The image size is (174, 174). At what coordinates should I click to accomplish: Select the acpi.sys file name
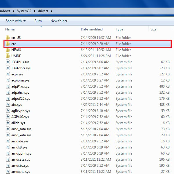point(17,74)
